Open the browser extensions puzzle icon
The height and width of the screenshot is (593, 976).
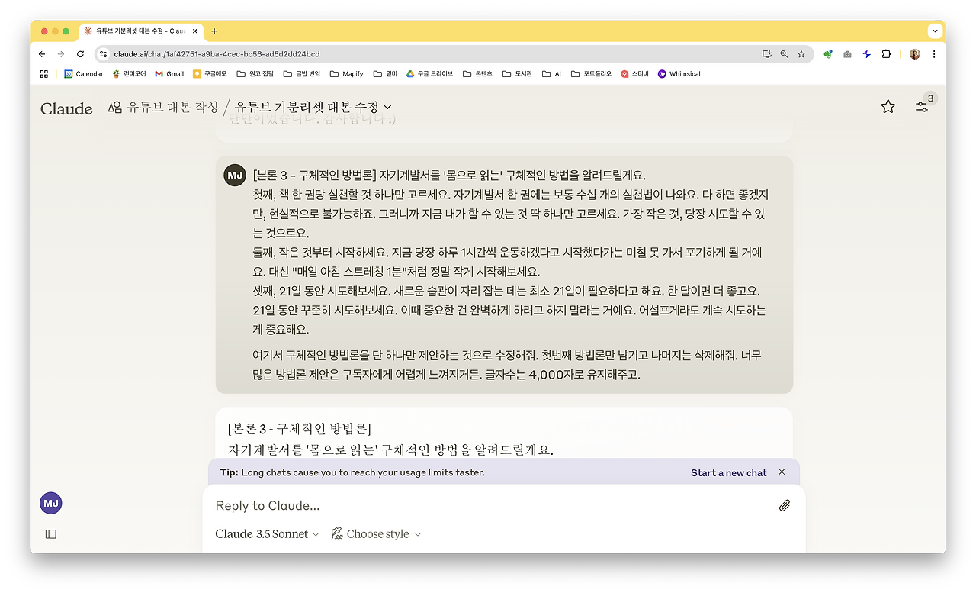point(885,54)
